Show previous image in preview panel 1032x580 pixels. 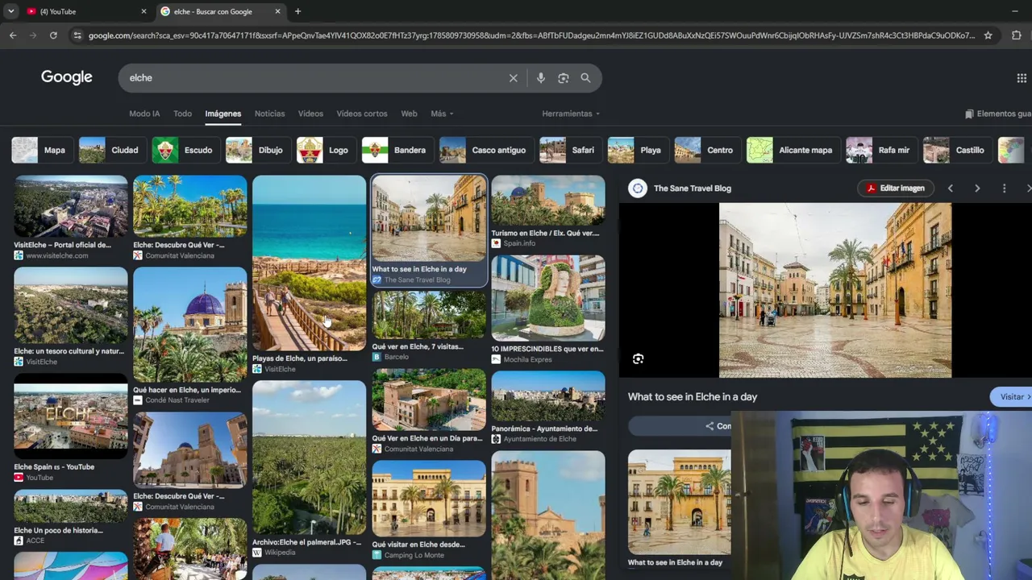coord(950,188)
